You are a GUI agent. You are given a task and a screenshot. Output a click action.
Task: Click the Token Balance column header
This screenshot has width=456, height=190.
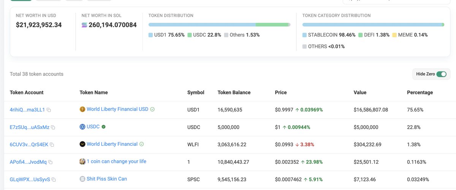coord(234,92)
